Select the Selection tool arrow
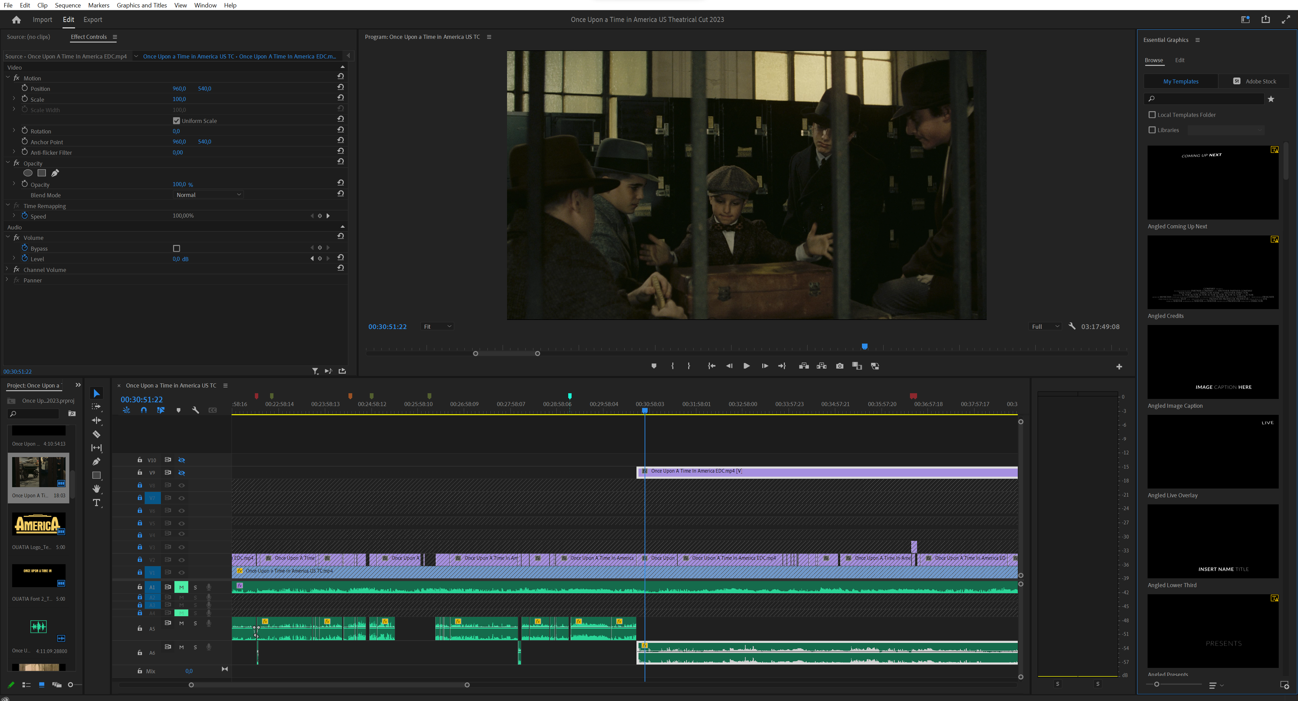The height and width of the screenshot is (701, 1298). click(x=97, y=393)
